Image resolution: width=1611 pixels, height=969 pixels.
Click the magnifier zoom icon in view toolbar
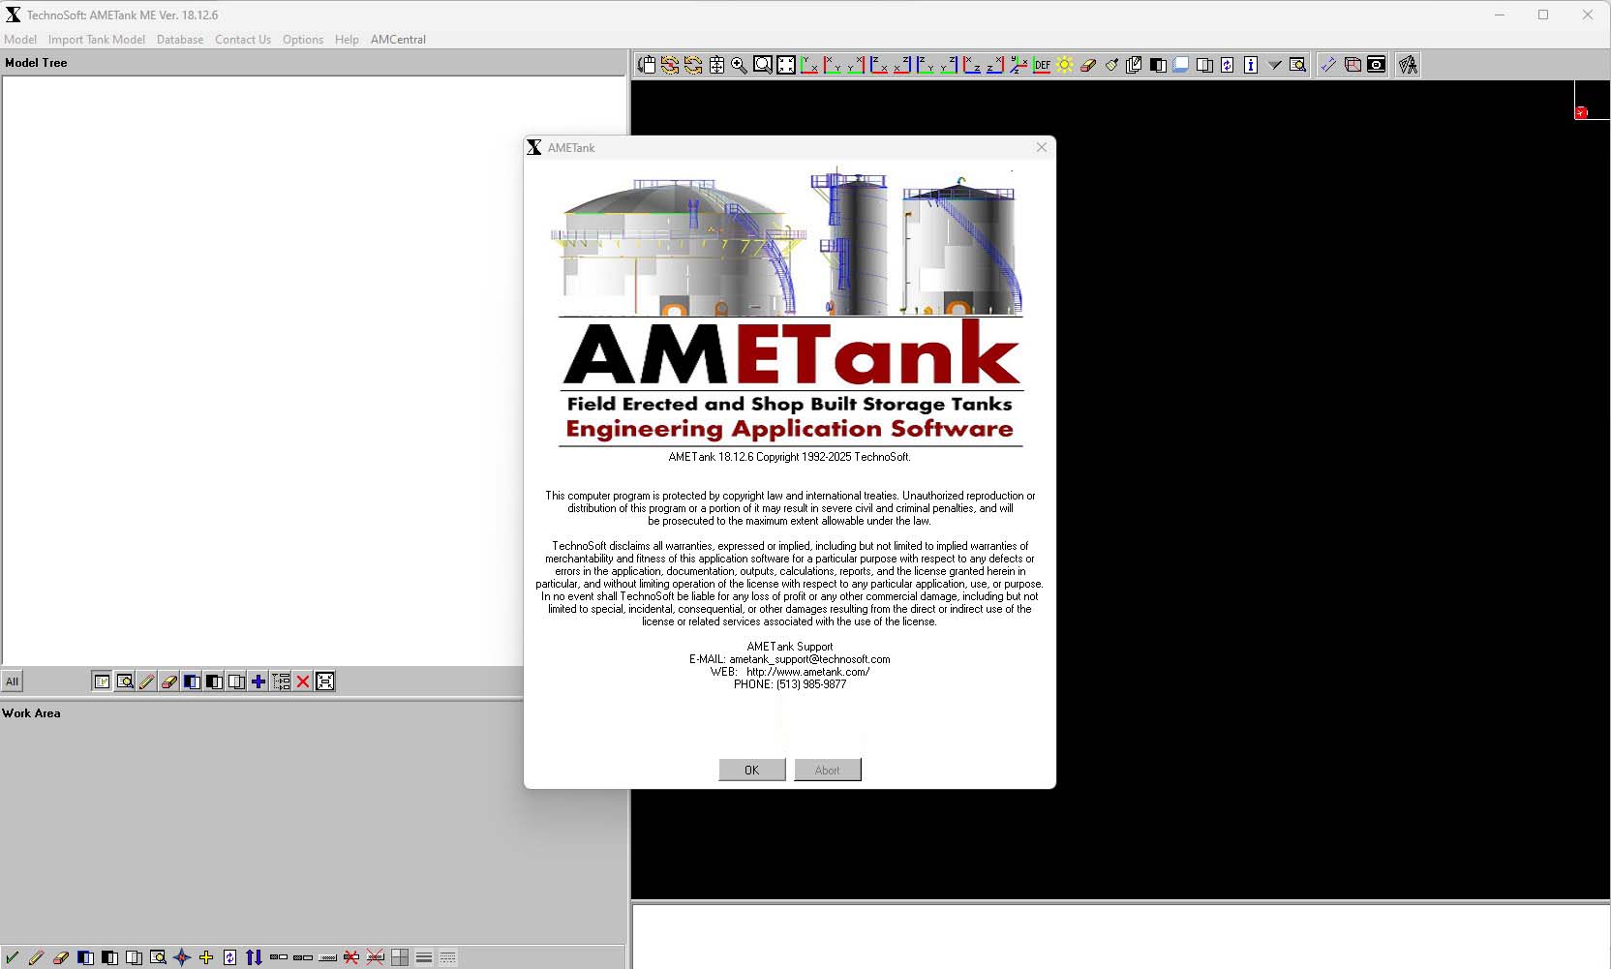(740, 65)
